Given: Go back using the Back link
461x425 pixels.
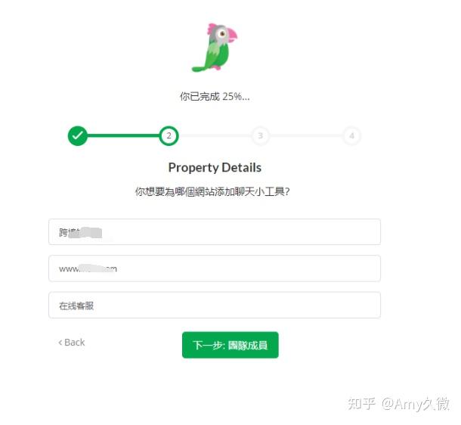Looking at the screenshot, I should click(72, 343).
